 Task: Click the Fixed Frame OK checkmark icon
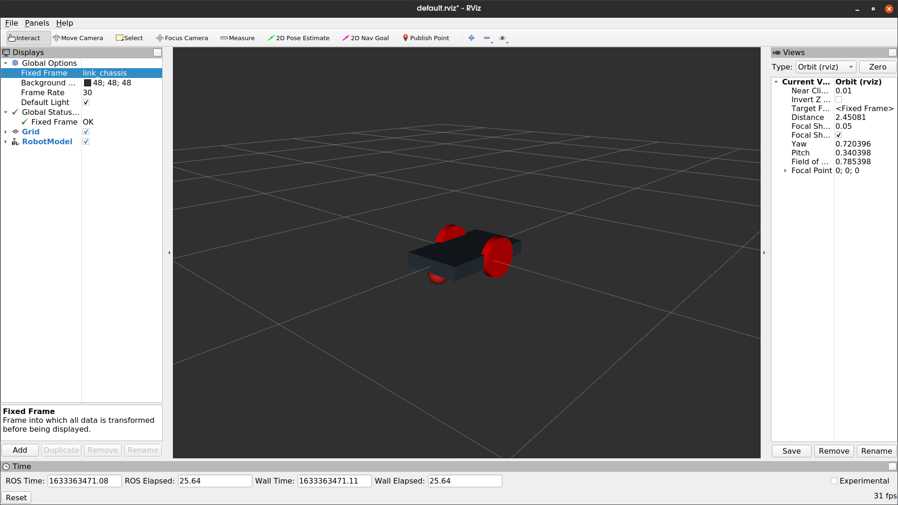coord(25,122)
